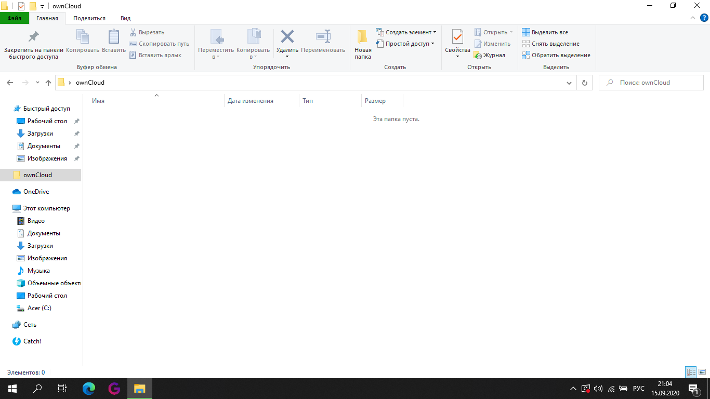
Task: Switch to large thumbnails view icon
Action: pyautogui.click(x=702, y=372)
